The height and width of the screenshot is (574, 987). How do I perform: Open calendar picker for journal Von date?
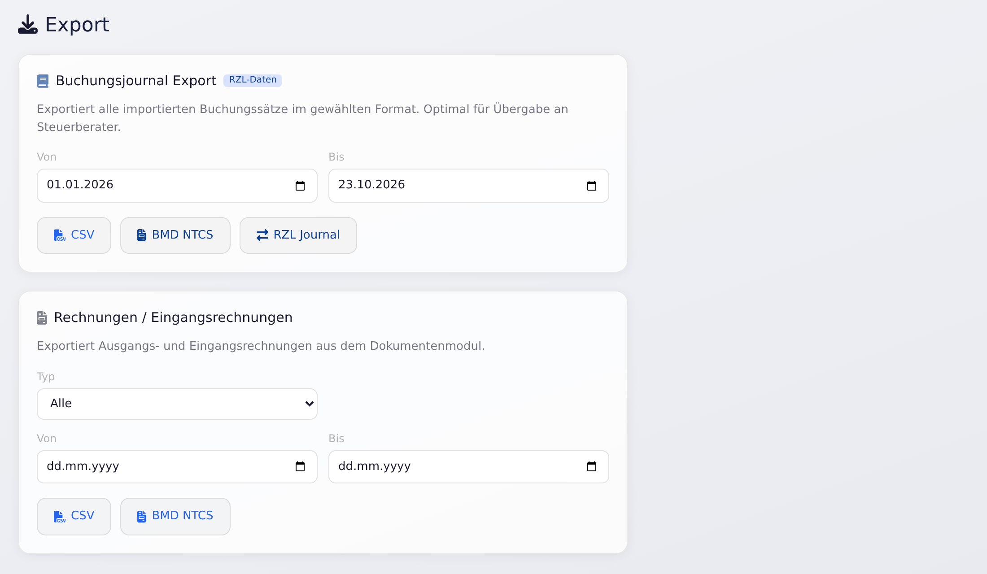click(300, 186)
